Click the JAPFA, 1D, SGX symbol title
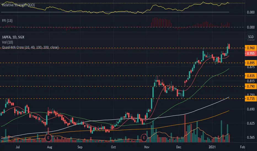Screen dimensions: 257x151 click(x=13, y=37)
